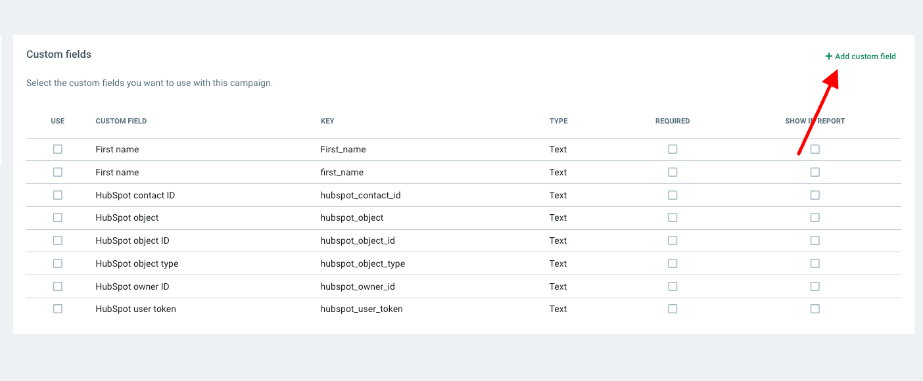Show HubSpot contact ID in report
923x381 pixels.
(x=815, y=195)
